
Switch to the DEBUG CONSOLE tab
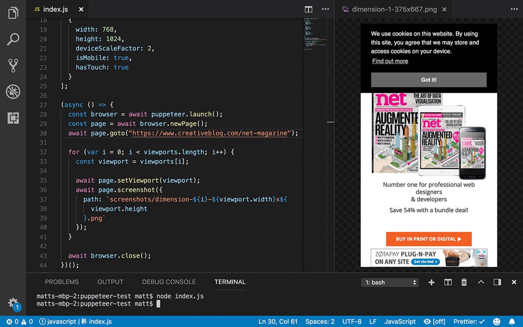click(169, 282)
